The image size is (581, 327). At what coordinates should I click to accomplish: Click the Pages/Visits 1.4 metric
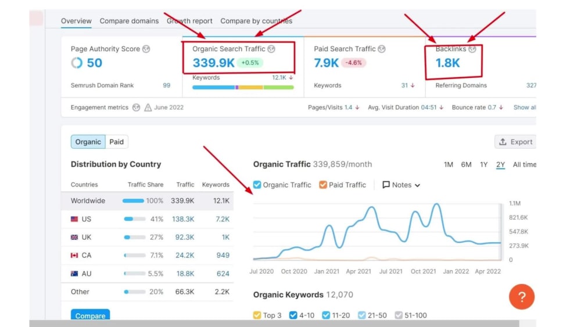pyautogui.click(x=333, y=107)
